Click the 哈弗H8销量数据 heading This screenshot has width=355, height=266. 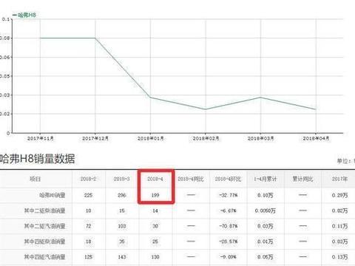pos(37,159)
